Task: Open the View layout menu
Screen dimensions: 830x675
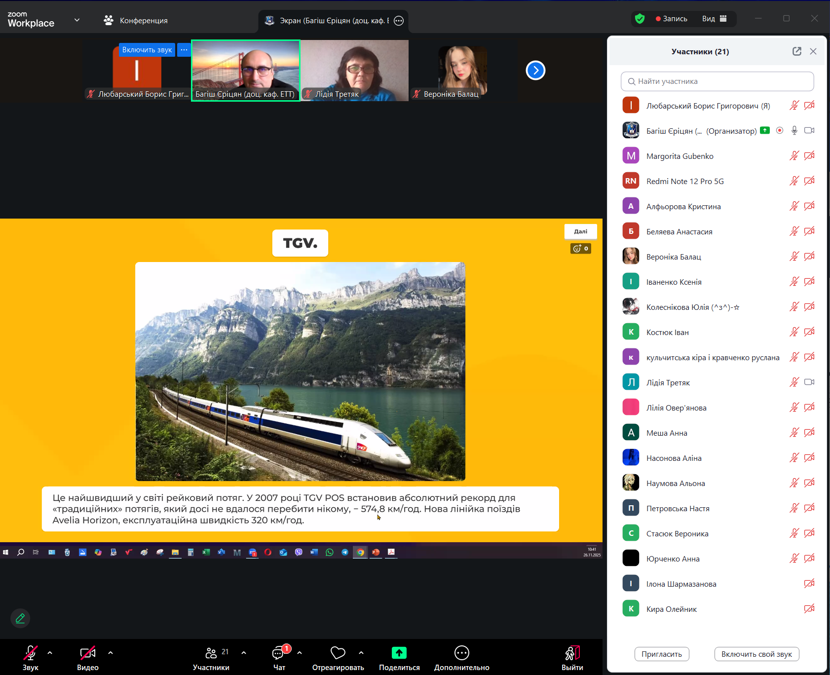Action: click(x=714, y=19)
